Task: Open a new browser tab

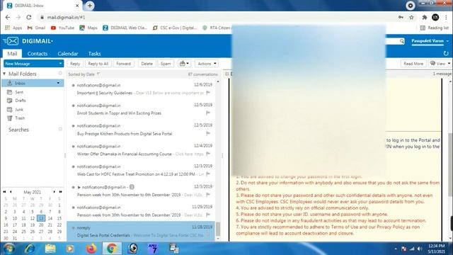Action: coord(89,6)
